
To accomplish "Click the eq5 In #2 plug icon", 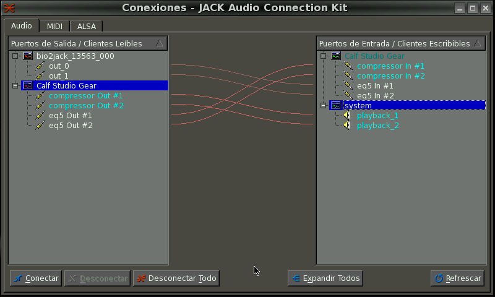I will [348, 96].
